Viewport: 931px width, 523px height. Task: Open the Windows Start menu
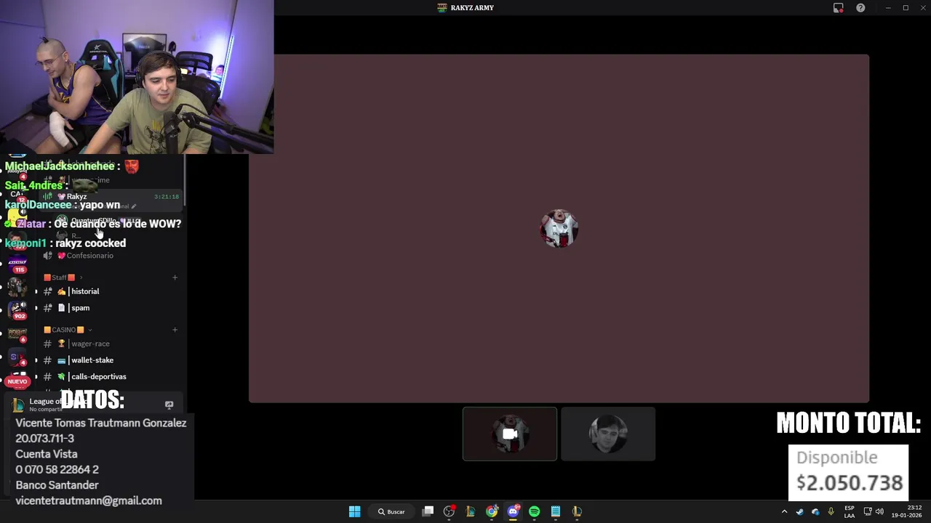click(x=354, y=511)
